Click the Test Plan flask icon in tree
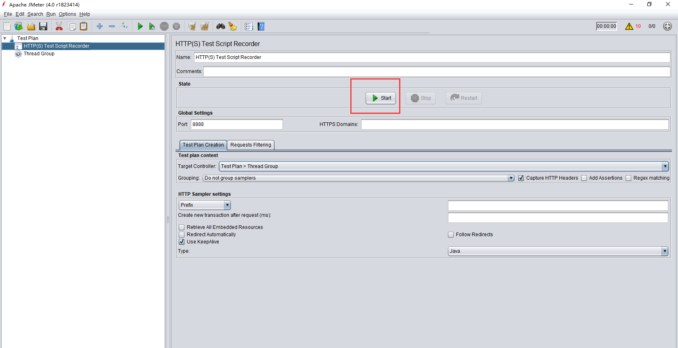 [x=12, y=38]
